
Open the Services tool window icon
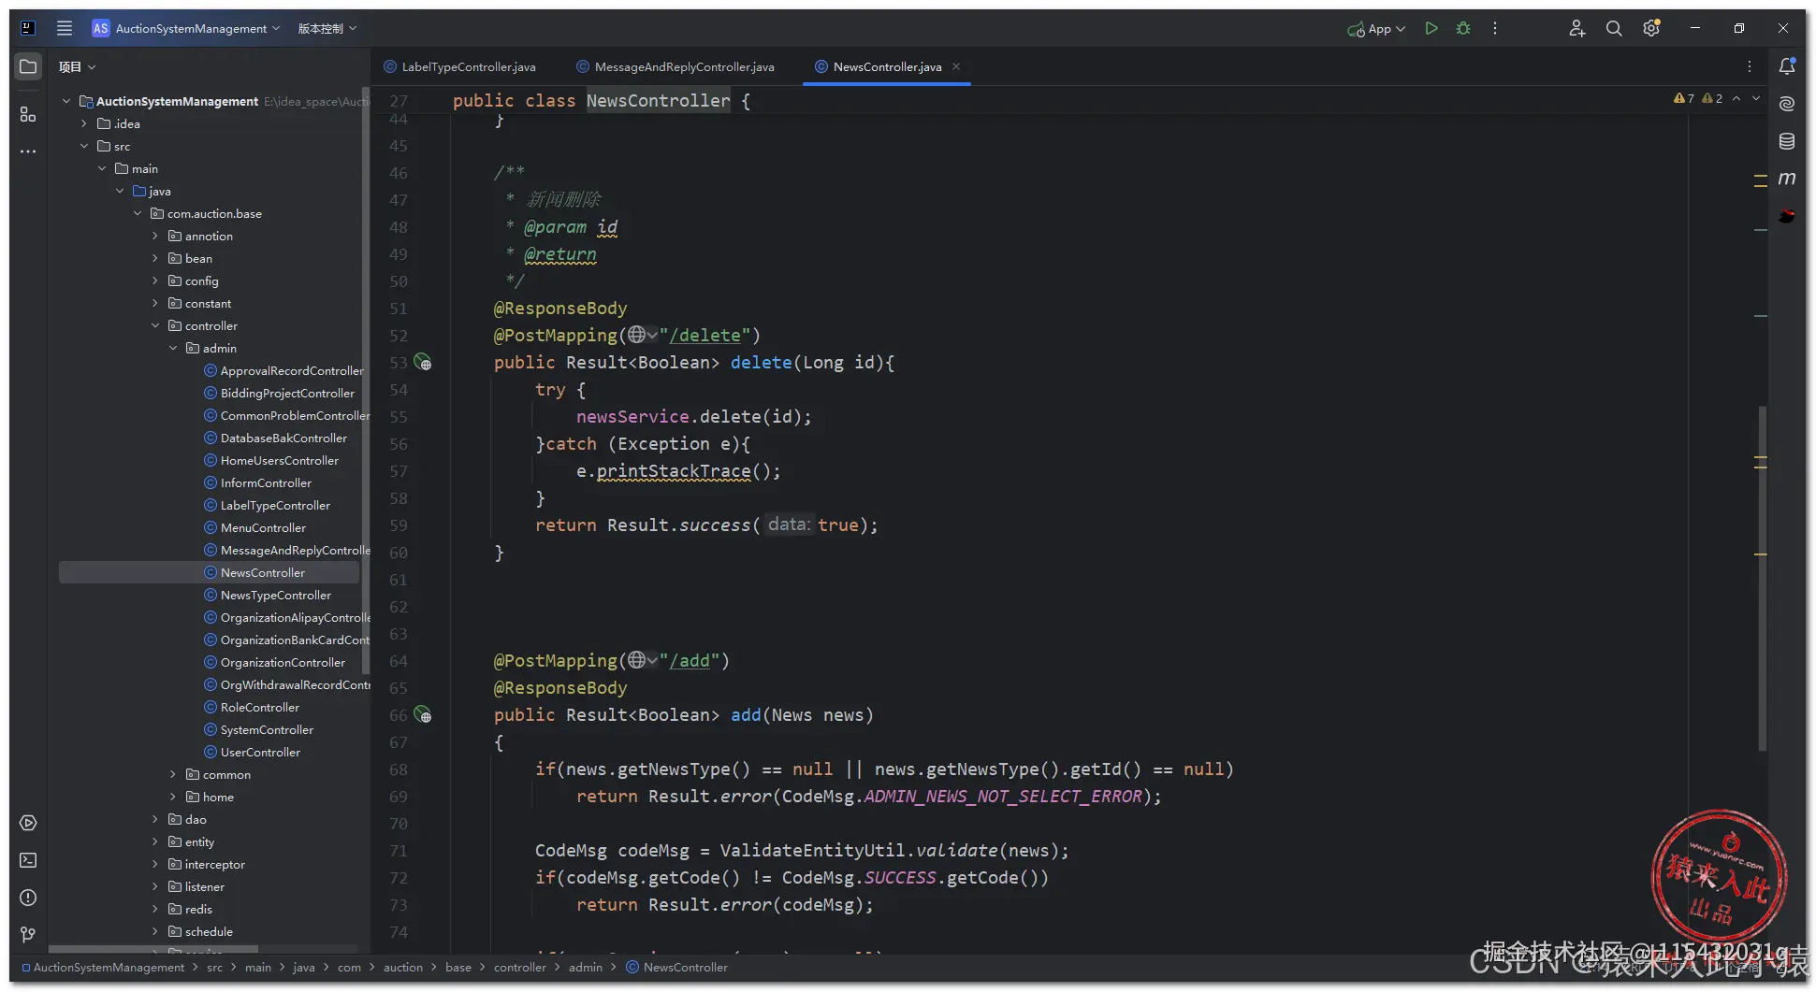[x=28, y=823]
